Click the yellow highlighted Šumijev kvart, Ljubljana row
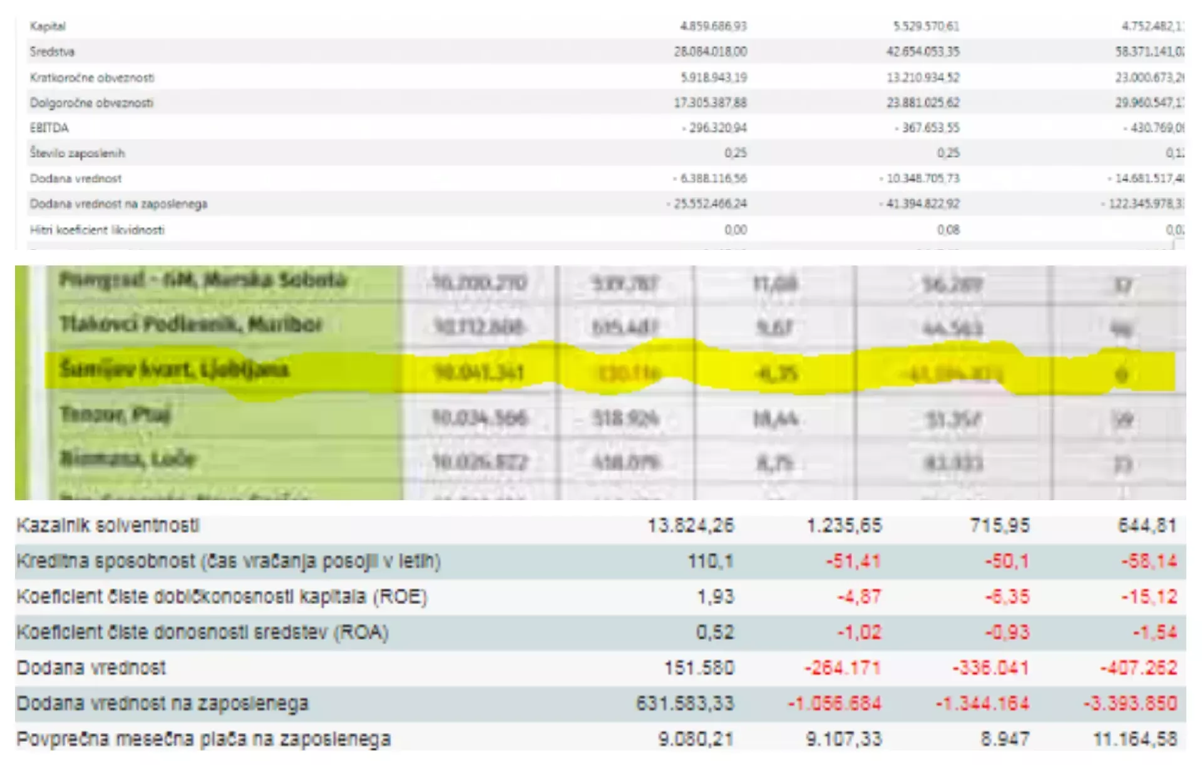 point(174,370)
